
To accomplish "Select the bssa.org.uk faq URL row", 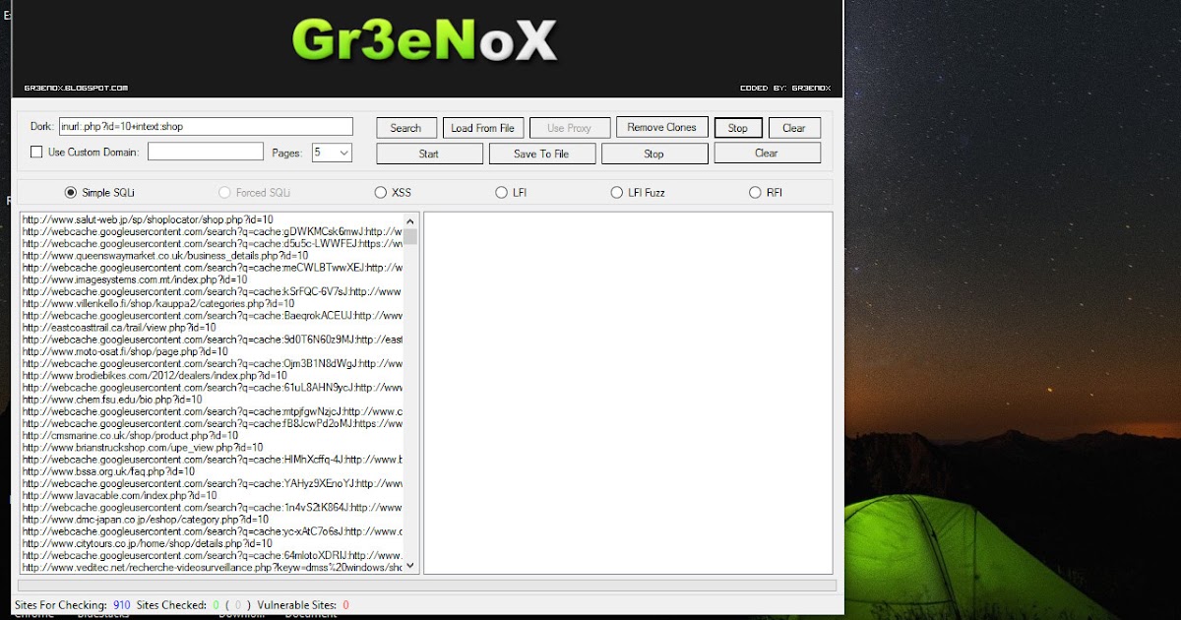I will (212, 471).
